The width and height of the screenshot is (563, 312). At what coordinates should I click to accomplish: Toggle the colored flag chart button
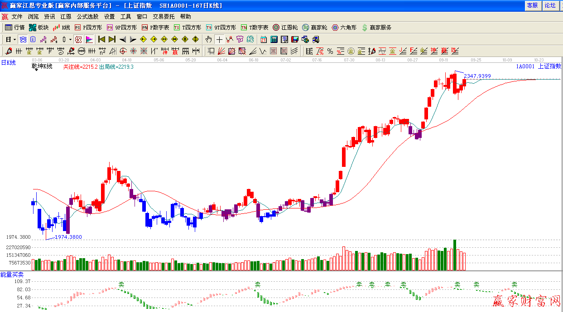click(89, 39)
